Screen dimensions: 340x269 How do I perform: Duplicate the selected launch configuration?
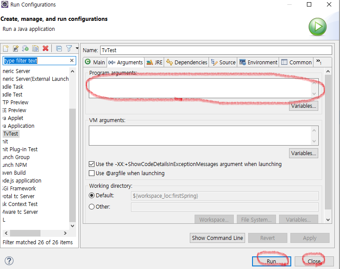coord(35,48)
